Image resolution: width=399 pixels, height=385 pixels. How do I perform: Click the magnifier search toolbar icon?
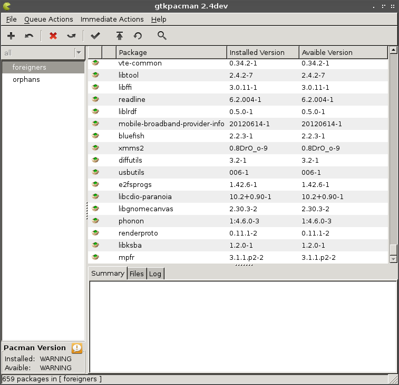pos(162,36)
